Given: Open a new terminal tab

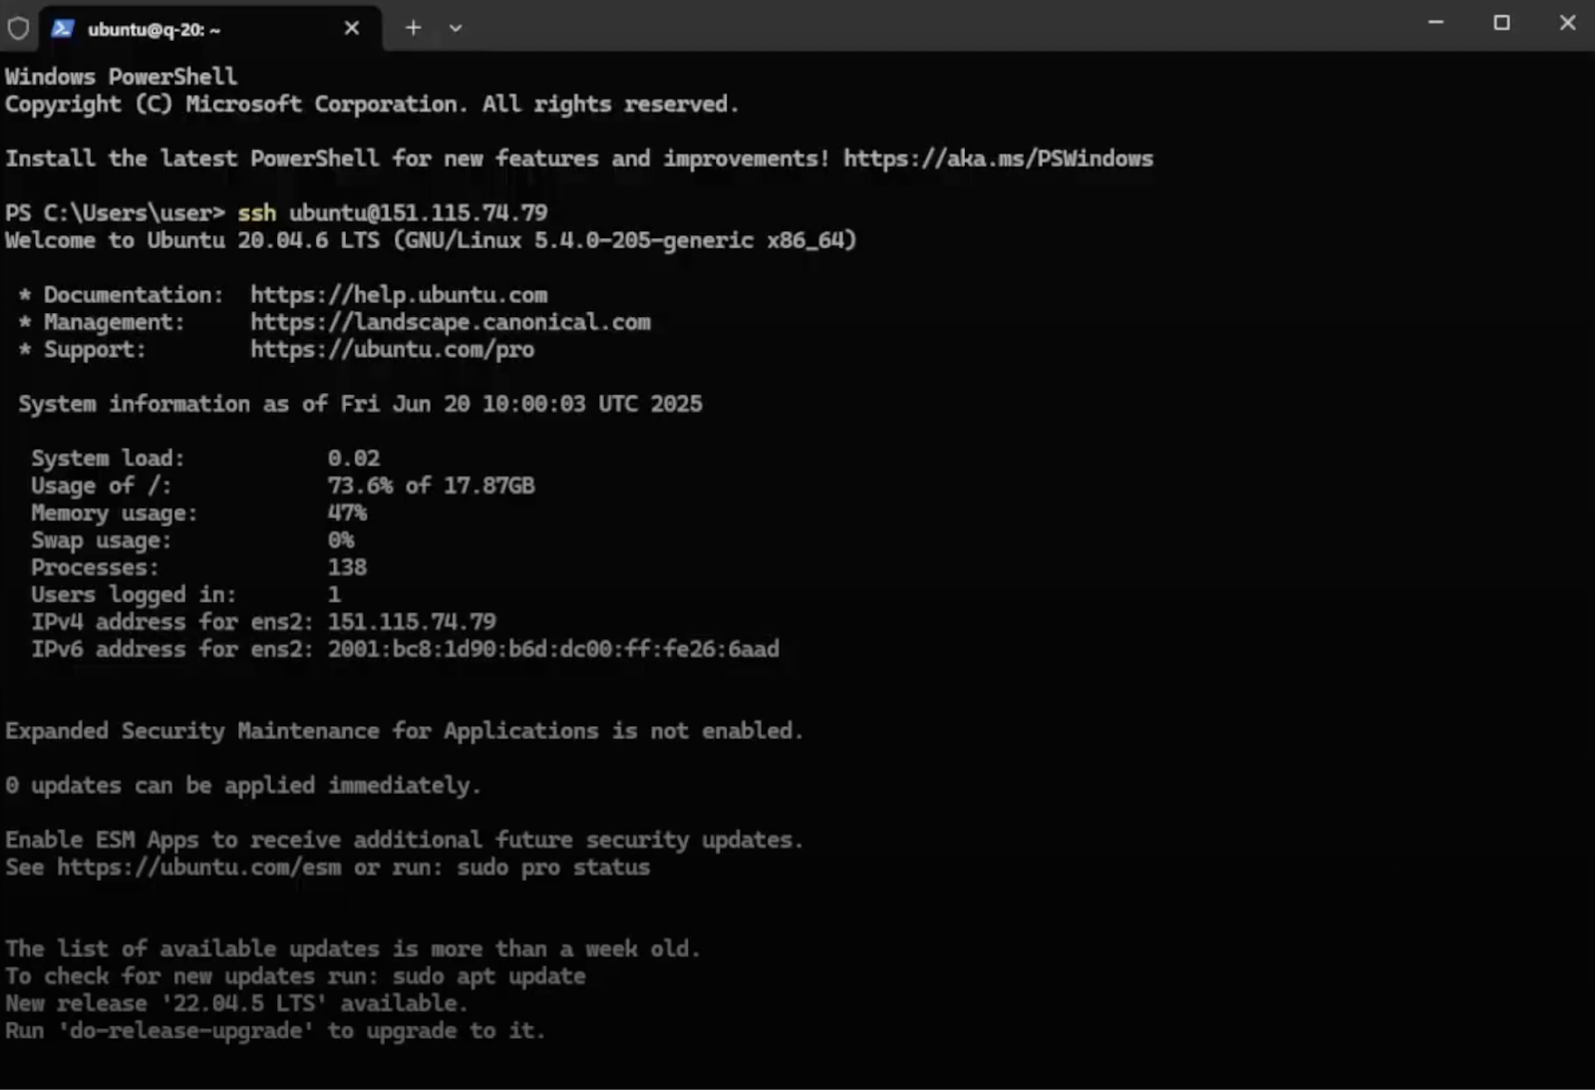Looking at the screenshot, I should click(x=413, y=28).
